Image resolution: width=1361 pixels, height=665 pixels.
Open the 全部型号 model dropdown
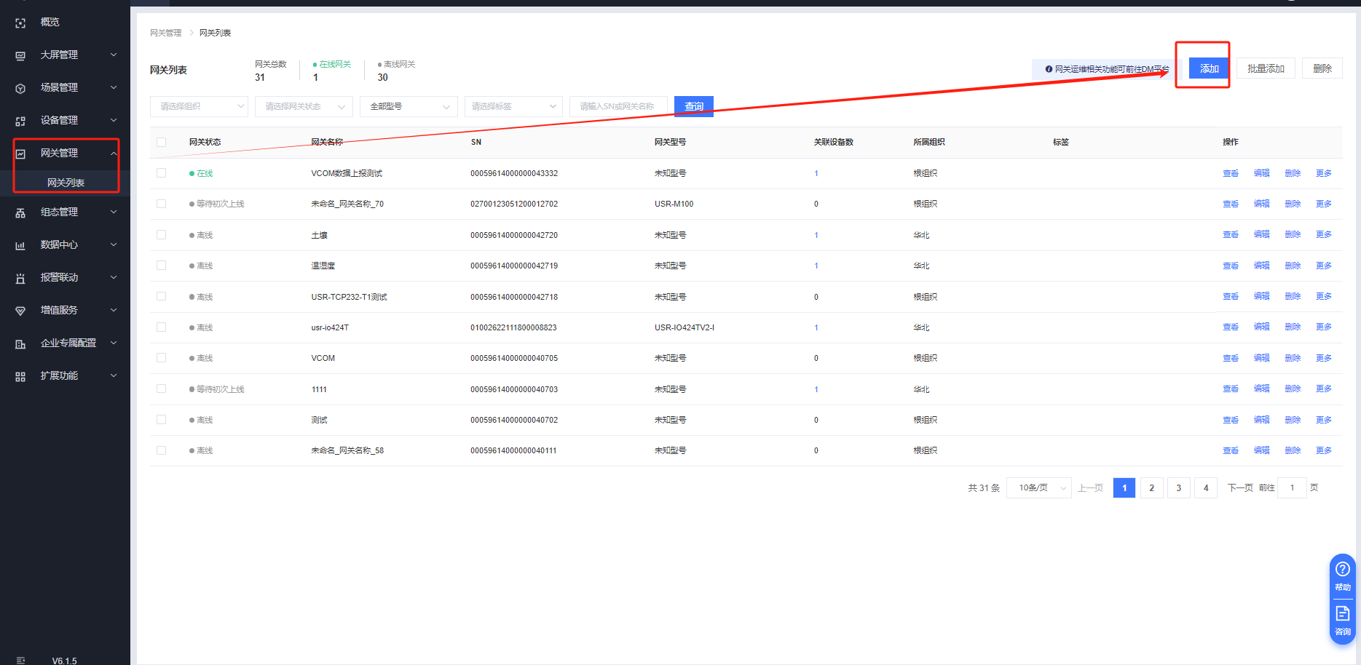coord(409,107)
